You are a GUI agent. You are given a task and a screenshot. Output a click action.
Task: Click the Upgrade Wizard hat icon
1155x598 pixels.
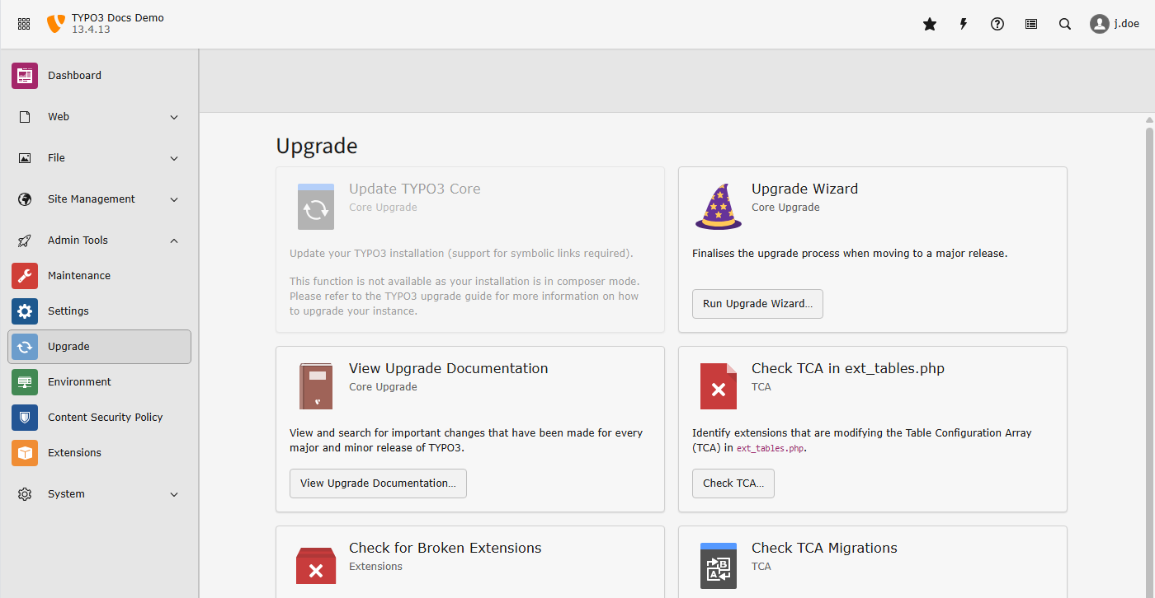tap(719, 206)
